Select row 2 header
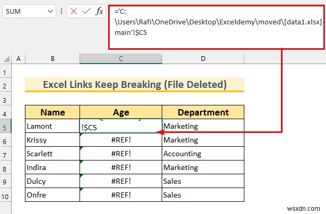Viewport: 326px width, 214px height. coord(5,85)
